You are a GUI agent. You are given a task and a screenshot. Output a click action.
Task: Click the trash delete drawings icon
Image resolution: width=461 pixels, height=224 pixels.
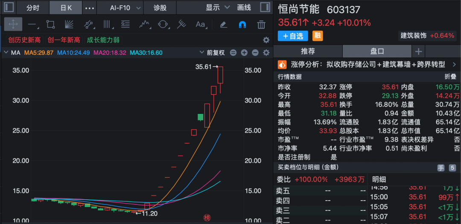261,25
